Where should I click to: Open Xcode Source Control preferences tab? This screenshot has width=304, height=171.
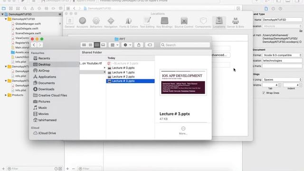[184, 23]
